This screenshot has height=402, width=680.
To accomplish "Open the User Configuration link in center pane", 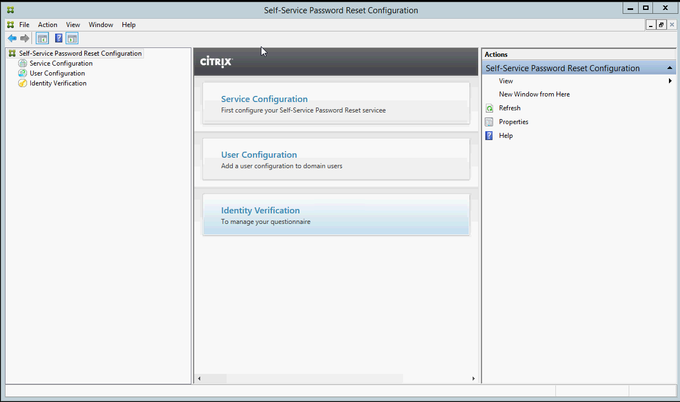I will click(259, 155).
